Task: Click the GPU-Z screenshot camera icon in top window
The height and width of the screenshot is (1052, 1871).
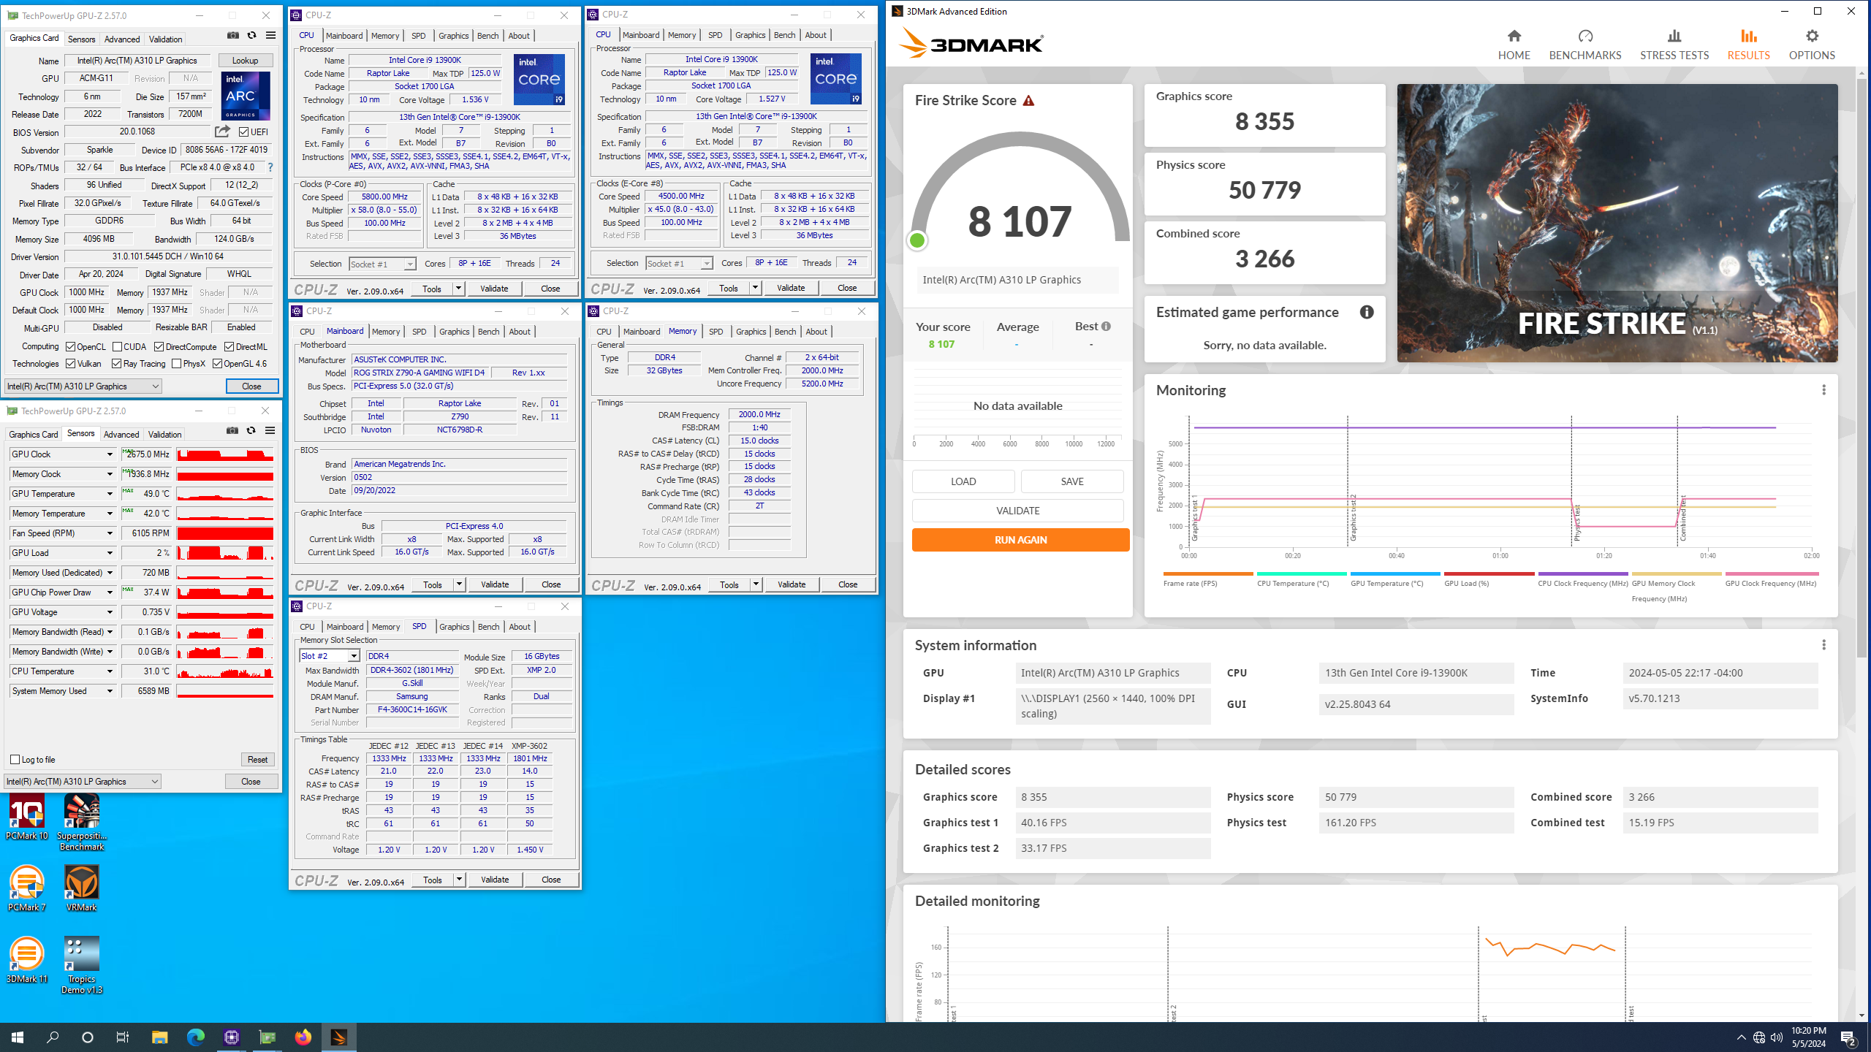Action: click(x=232, y=35)
